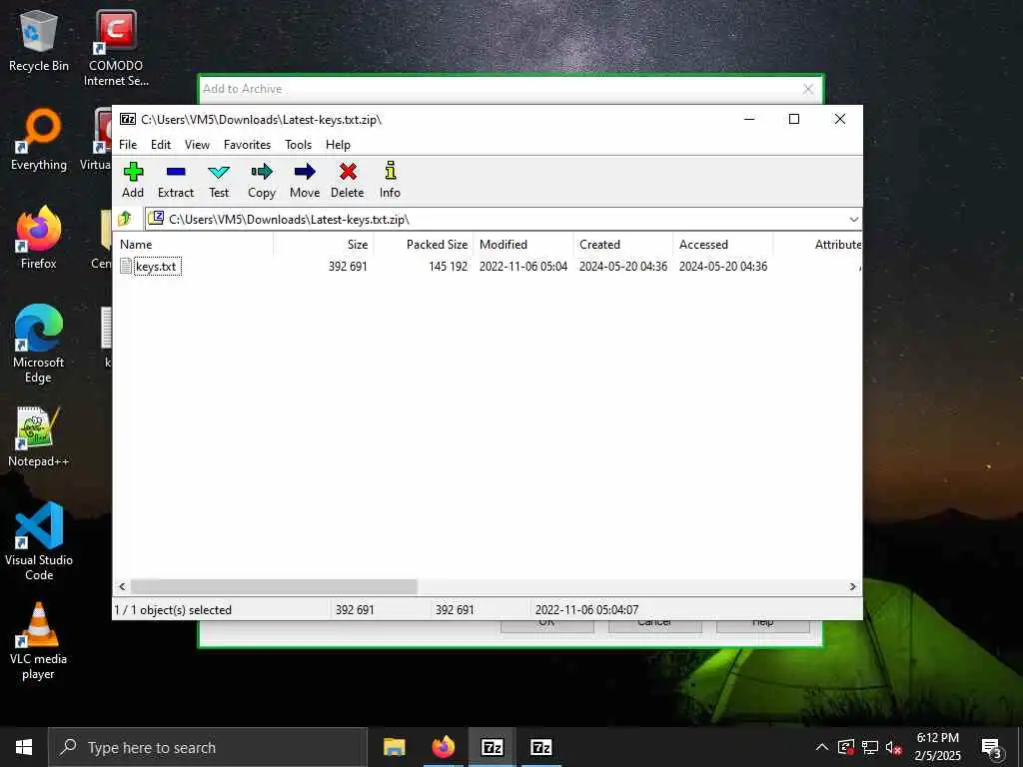Open Notepad++ desktop shortcut
The width and height of the screenshot is (1023, 767).
[39, 436]
